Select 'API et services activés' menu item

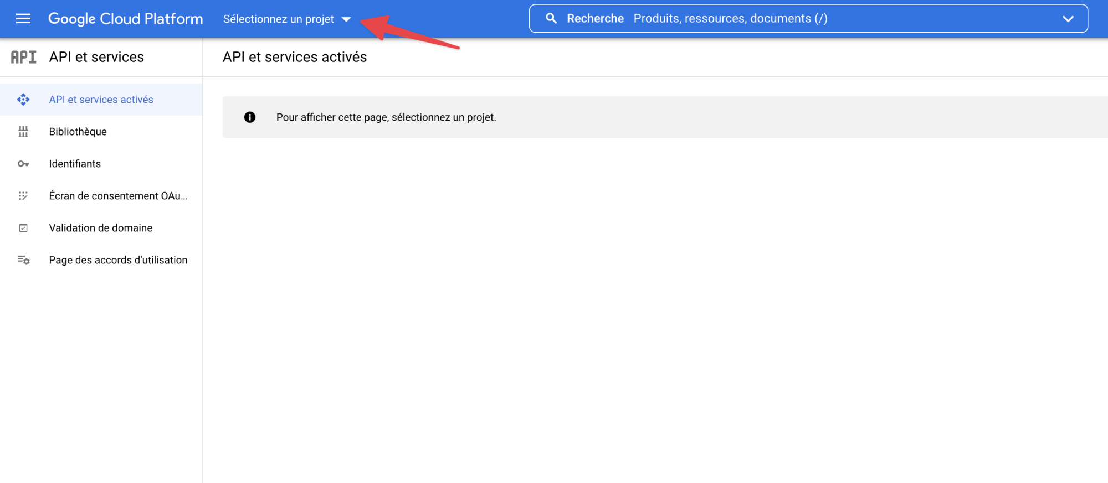click(101, 100)
